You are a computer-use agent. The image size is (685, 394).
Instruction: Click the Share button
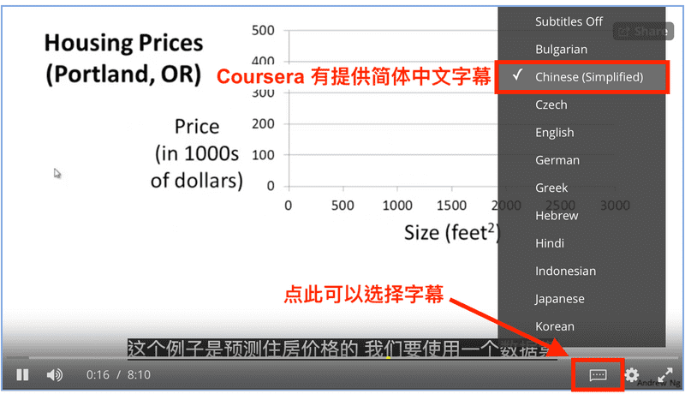tap(644, 31)
